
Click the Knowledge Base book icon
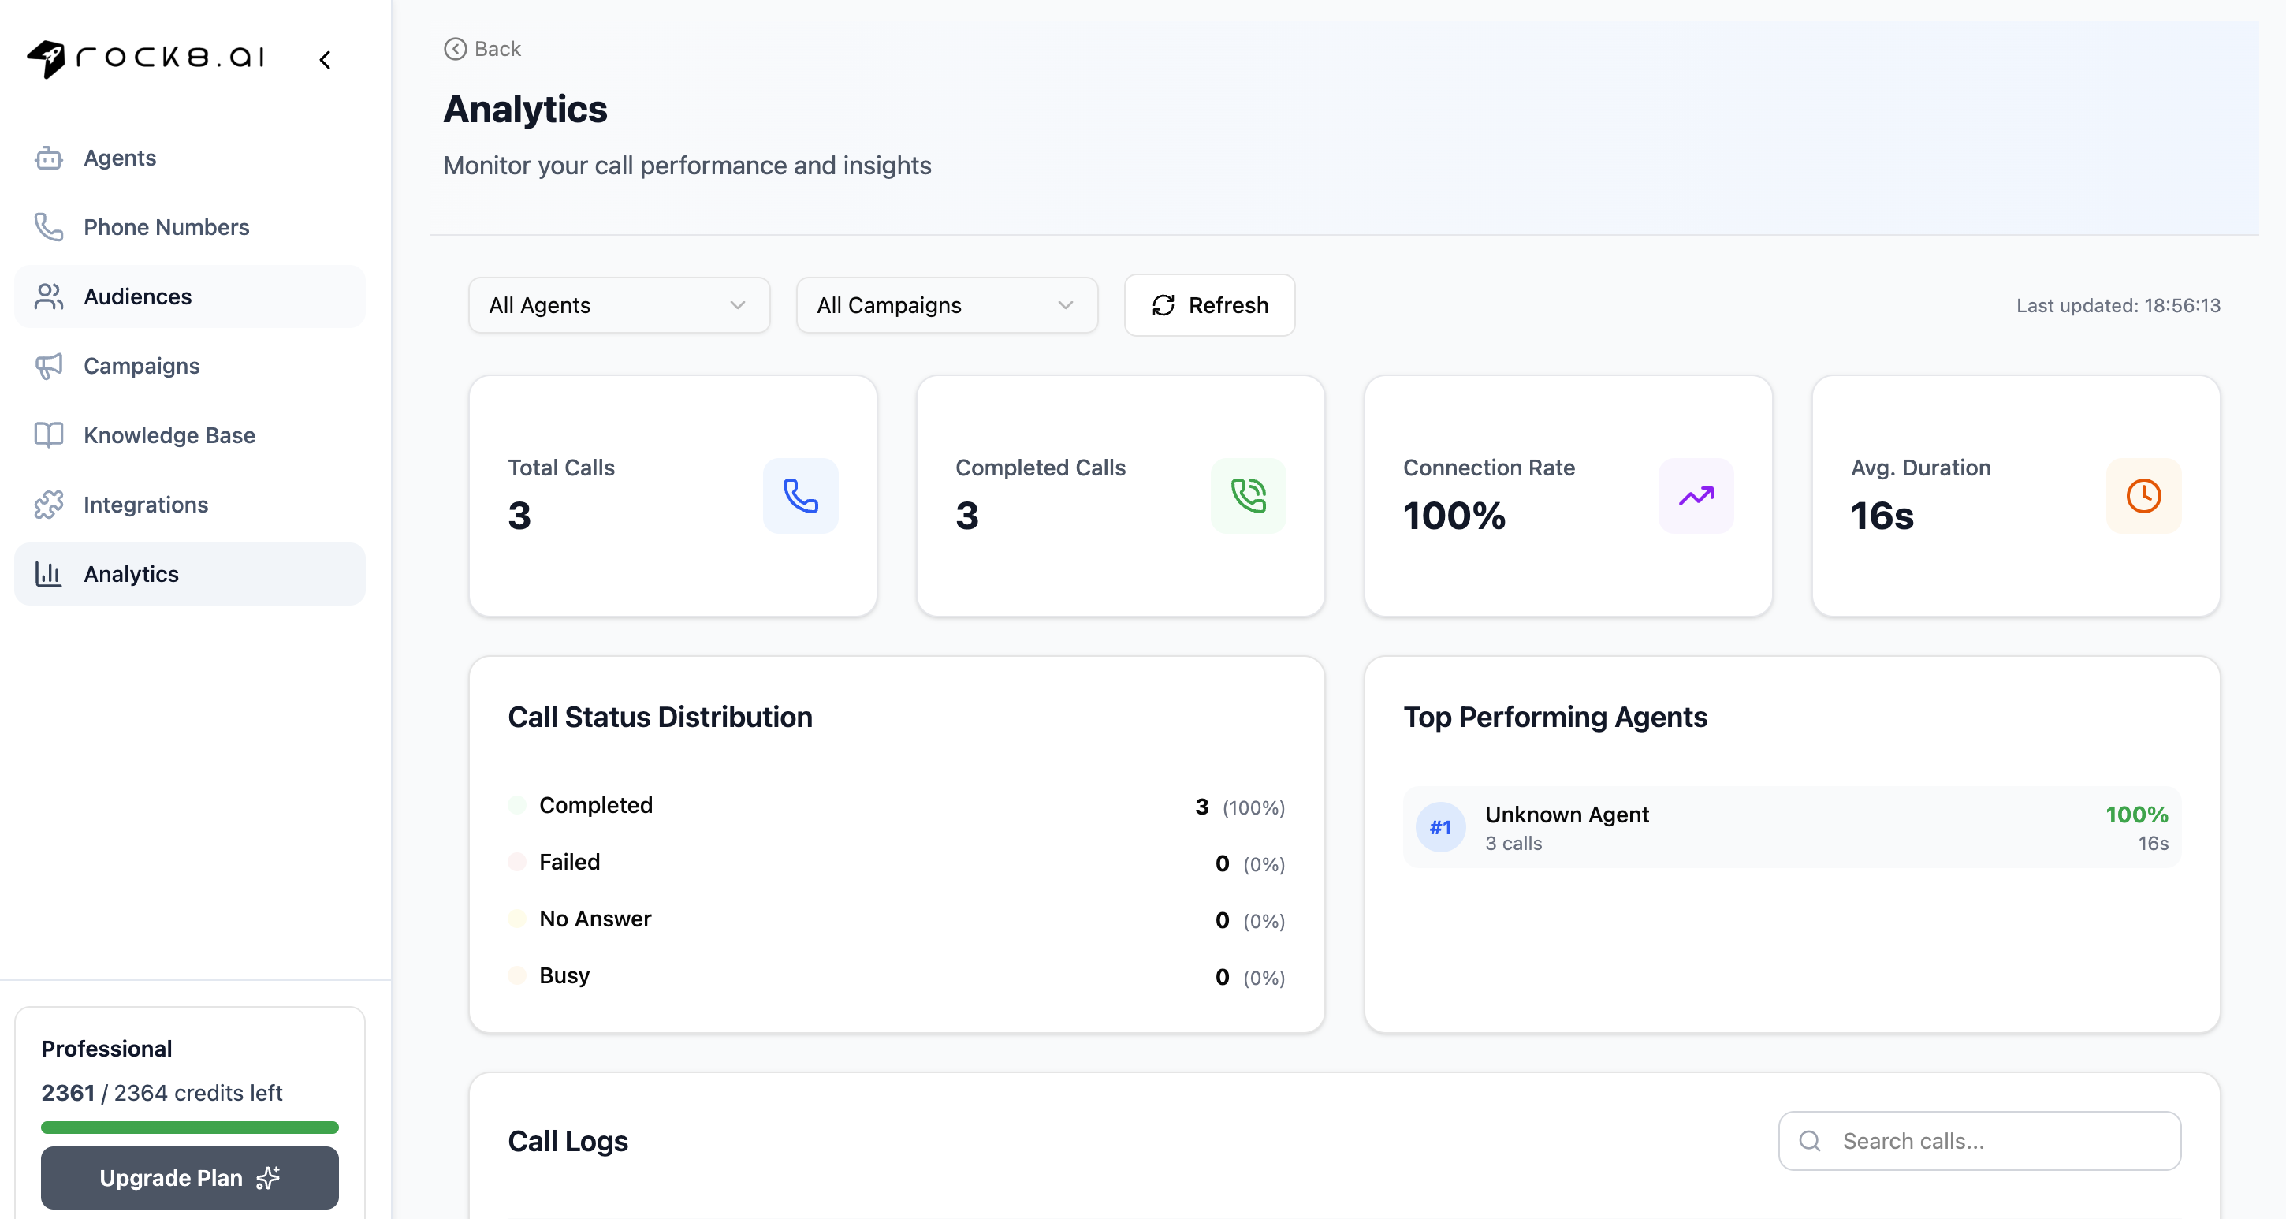click(x=49, y=435)
